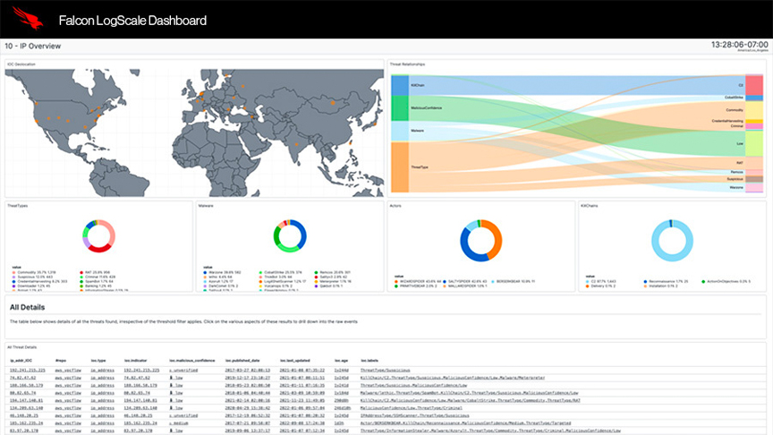Click the KillChains donut chart
773x435 pixels.
coord(673,241)
